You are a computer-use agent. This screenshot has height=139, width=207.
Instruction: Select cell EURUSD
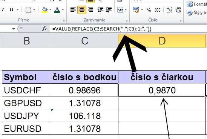tap(26, 128)
